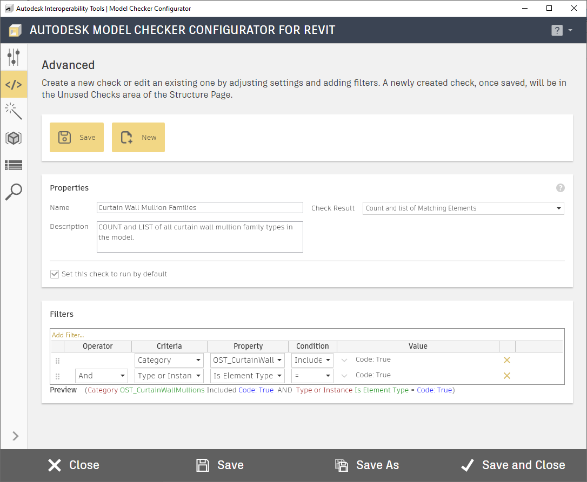Click the Criteria column header
This screenshot has width=587, height=482.
pos(169,347)
